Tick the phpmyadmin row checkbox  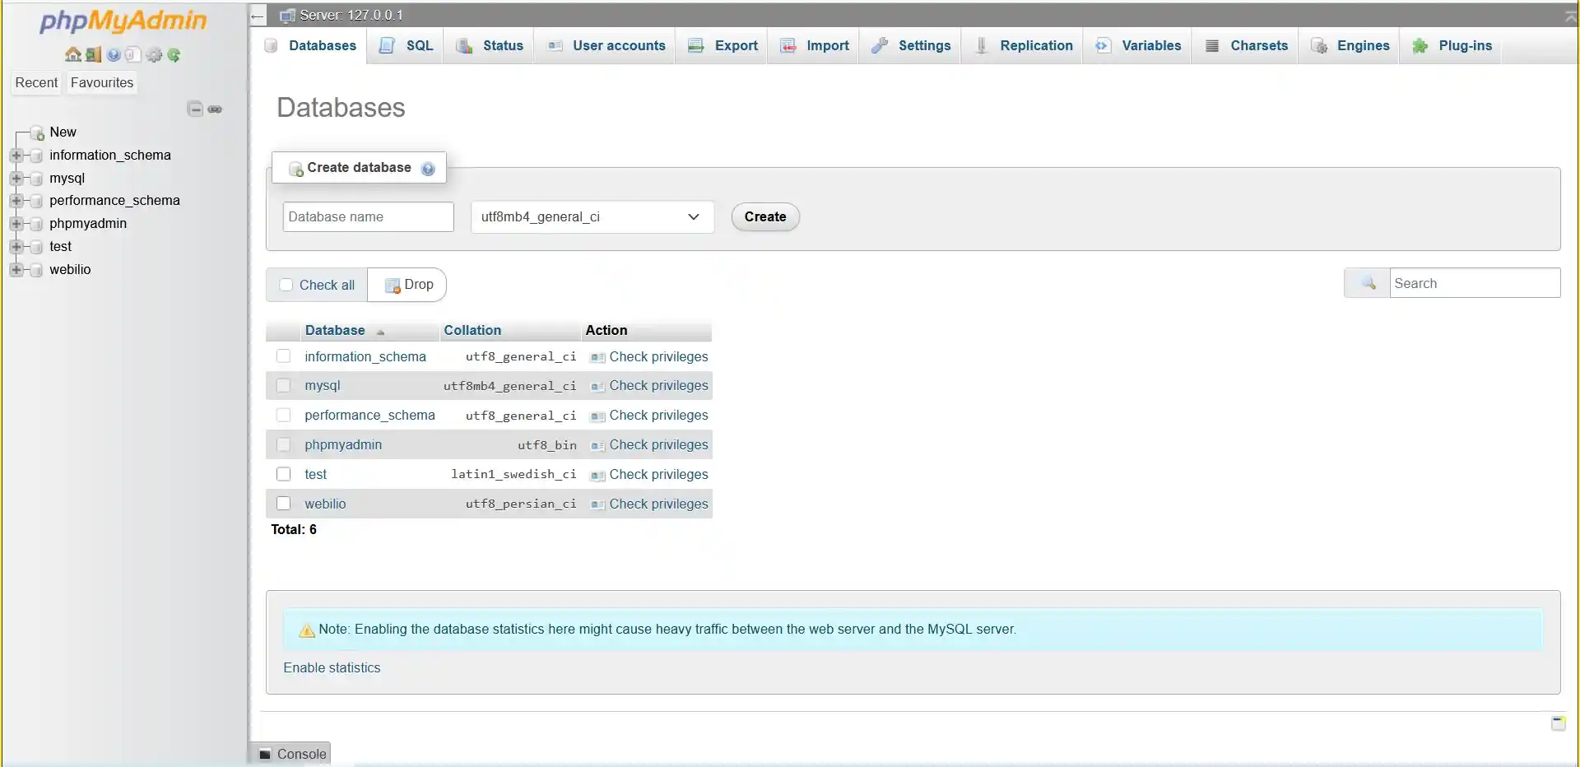point(283,444)
